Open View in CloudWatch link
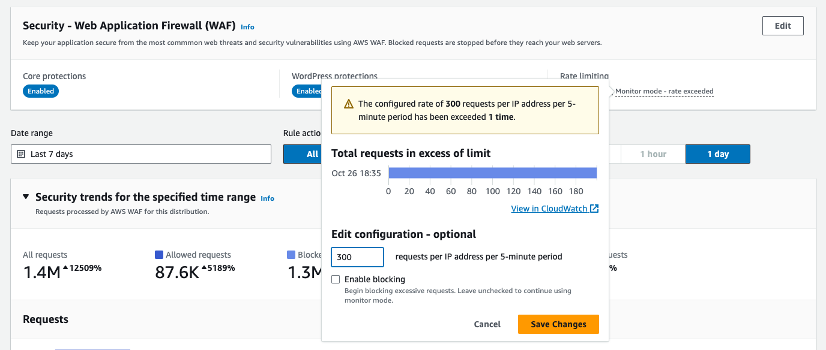The height and width of the screenshot is (350, 826). [549, 209]
